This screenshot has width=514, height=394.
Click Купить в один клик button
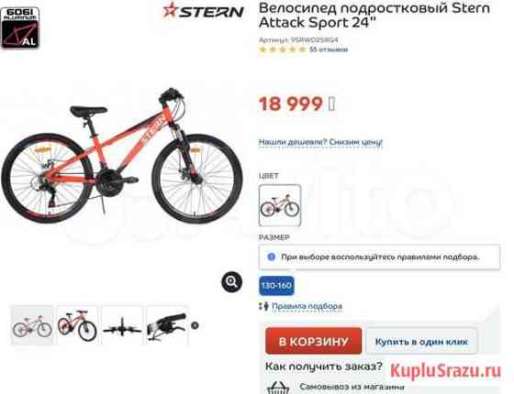421,342
